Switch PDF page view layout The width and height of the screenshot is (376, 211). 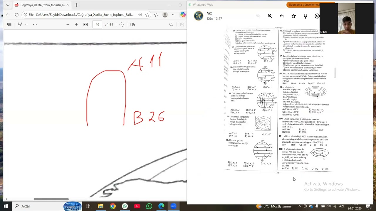[132, 25]
